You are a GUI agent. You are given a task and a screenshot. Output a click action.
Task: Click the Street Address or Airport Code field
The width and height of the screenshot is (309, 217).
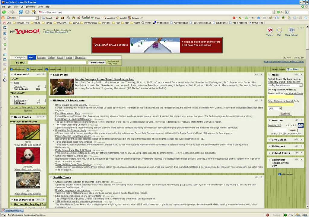point(281,97)
